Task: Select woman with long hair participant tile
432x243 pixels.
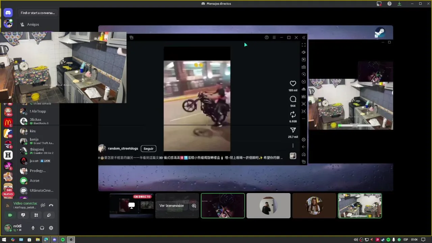Action: [314, 206]
